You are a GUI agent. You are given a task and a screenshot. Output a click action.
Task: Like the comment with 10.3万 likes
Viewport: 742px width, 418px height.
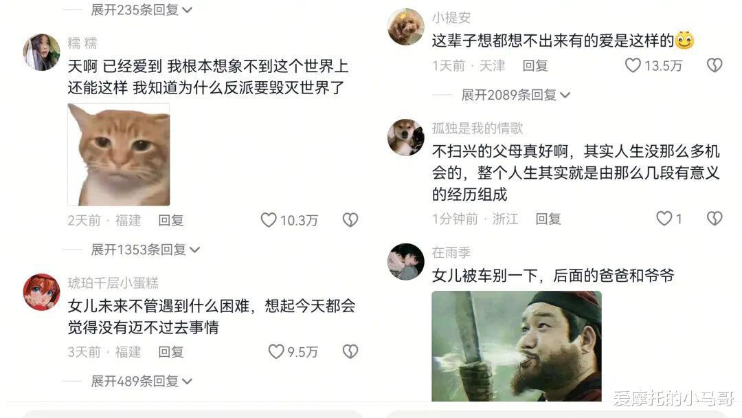tap(269, 220)
